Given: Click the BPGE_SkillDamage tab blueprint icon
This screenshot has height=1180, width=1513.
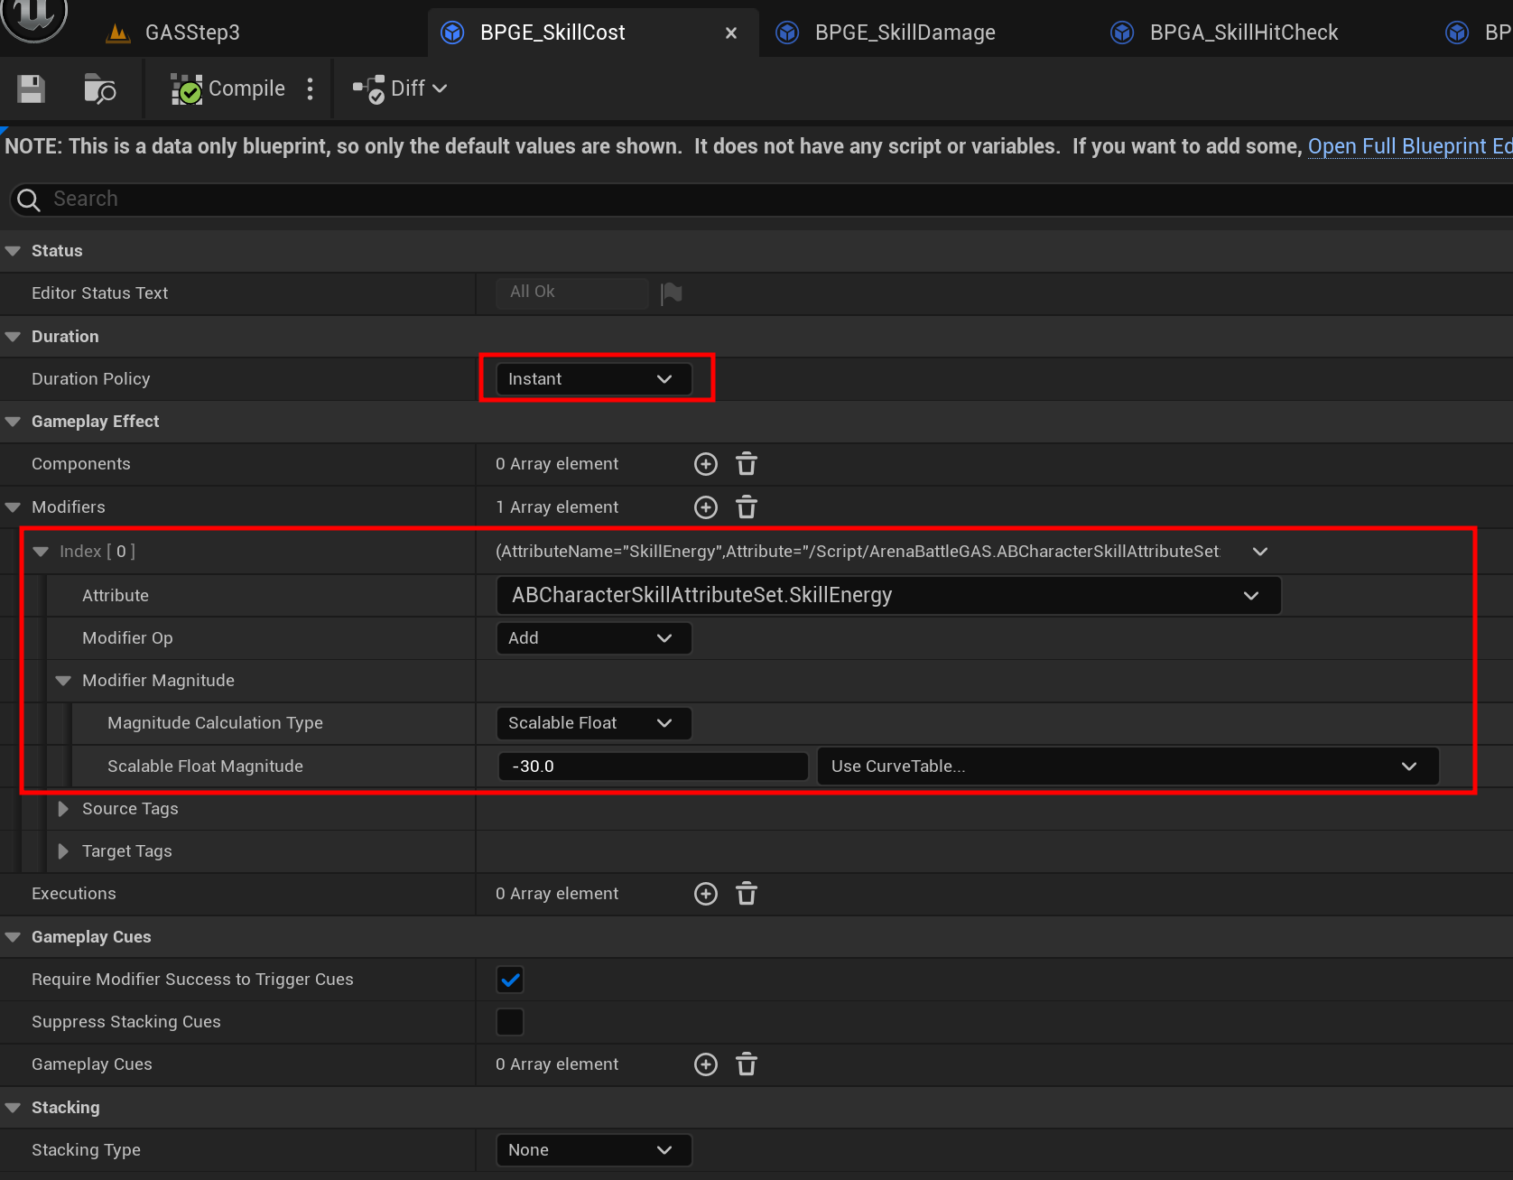Looking at the screenshot, I should (787, 33).
